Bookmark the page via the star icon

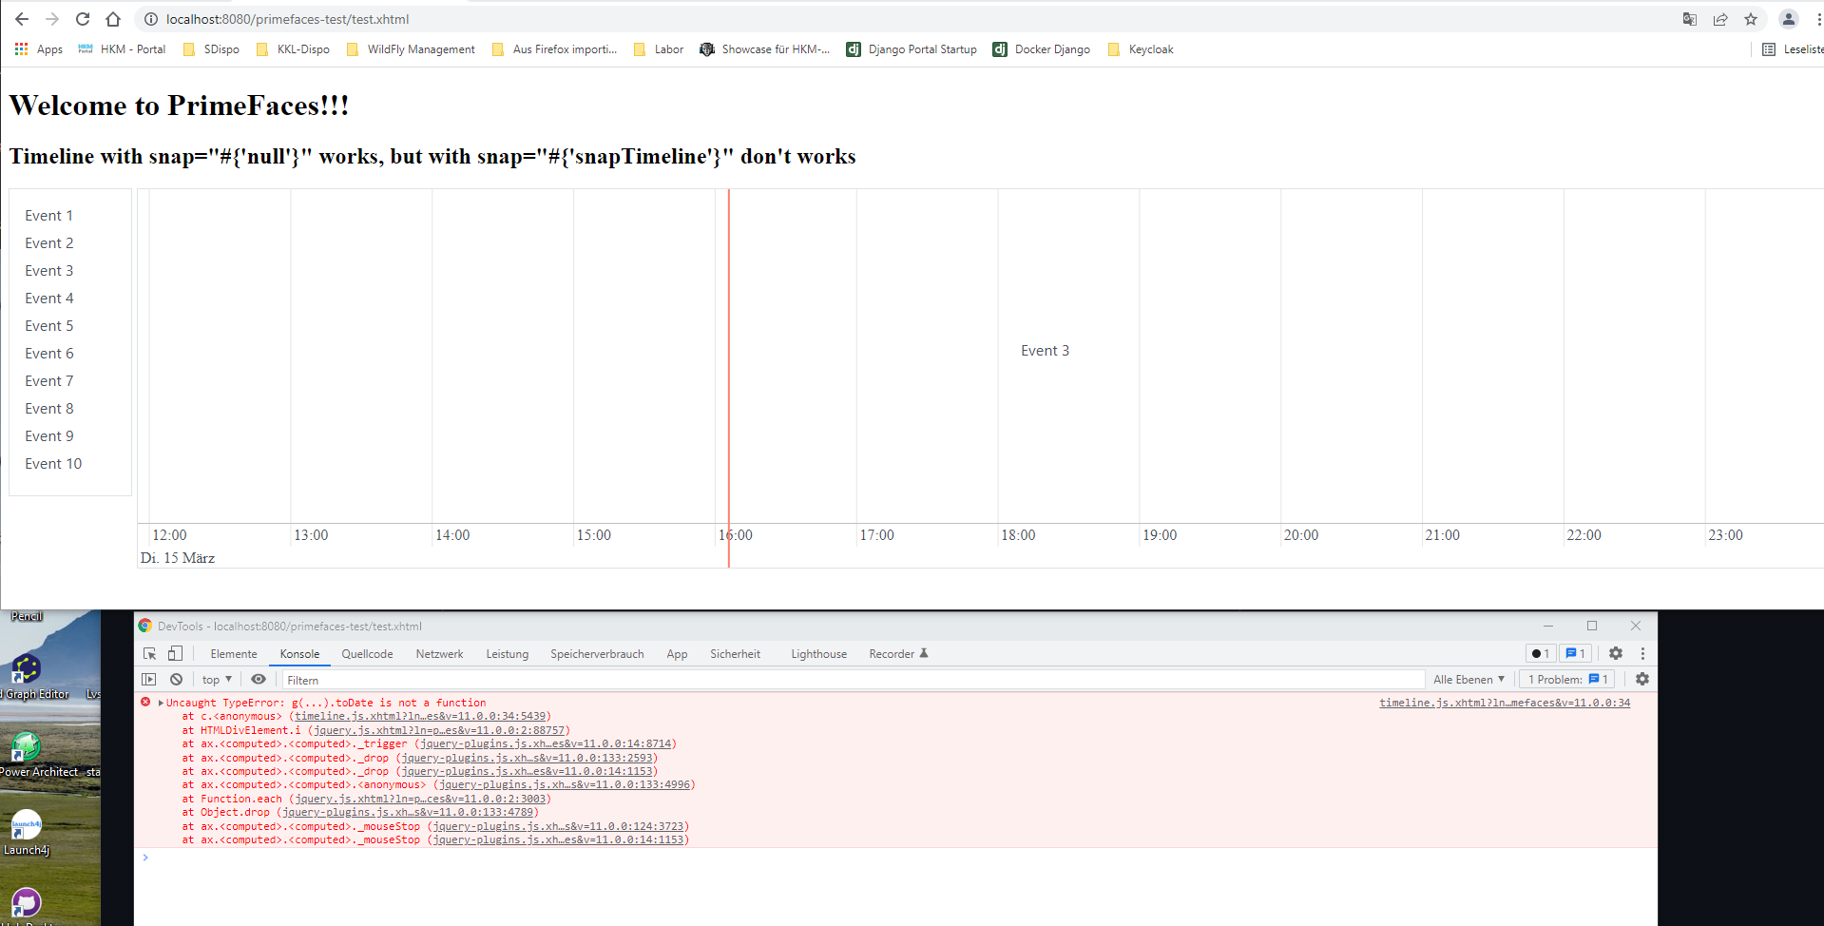[x=1751, y=19]
